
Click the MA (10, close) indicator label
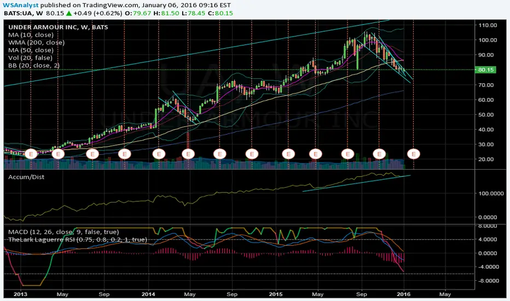[x=31, y=35]
